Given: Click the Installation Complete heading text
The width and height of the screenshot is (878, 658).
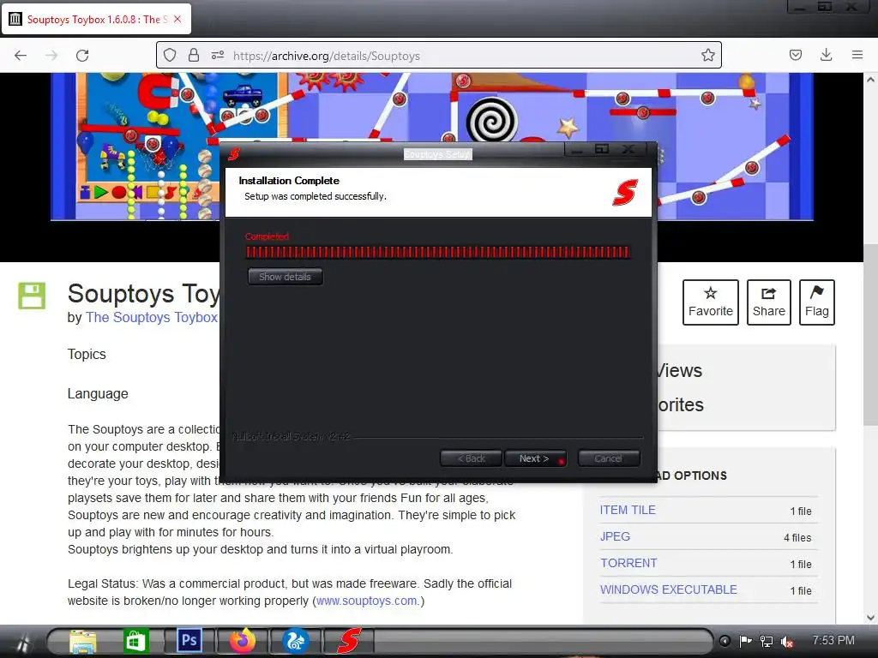Looking at the screenshot, I should [289, 181].
